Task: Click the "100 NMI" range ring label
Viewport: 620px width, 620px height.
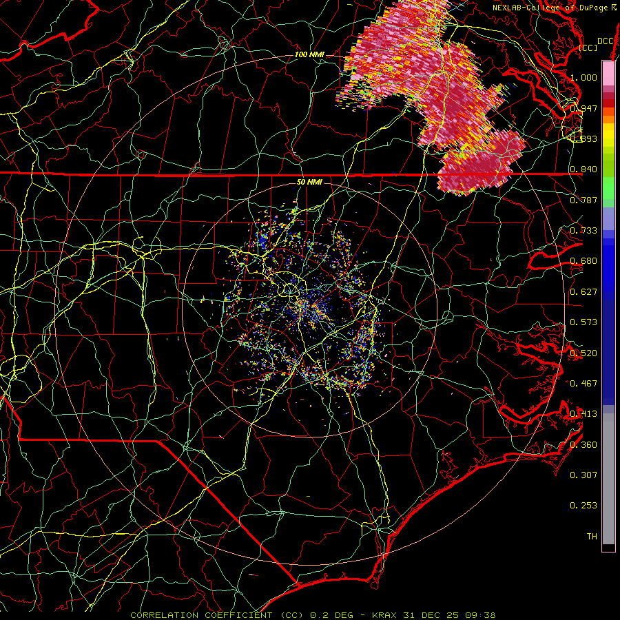Action: coord(309,54)
